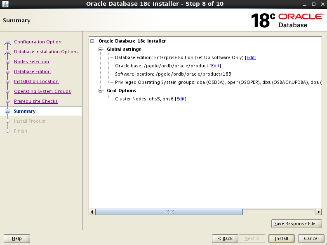Image resolution: width=327 pixels, height=245 pixels.
Task: Return to Prerequisite Checks step
Action: coord(36,101)
